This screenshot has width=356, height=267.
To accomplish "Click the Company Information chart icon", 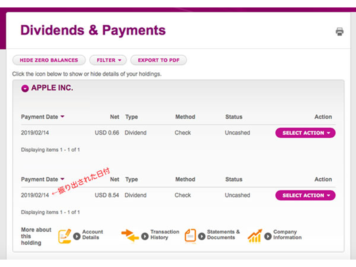I will (254, 236).
